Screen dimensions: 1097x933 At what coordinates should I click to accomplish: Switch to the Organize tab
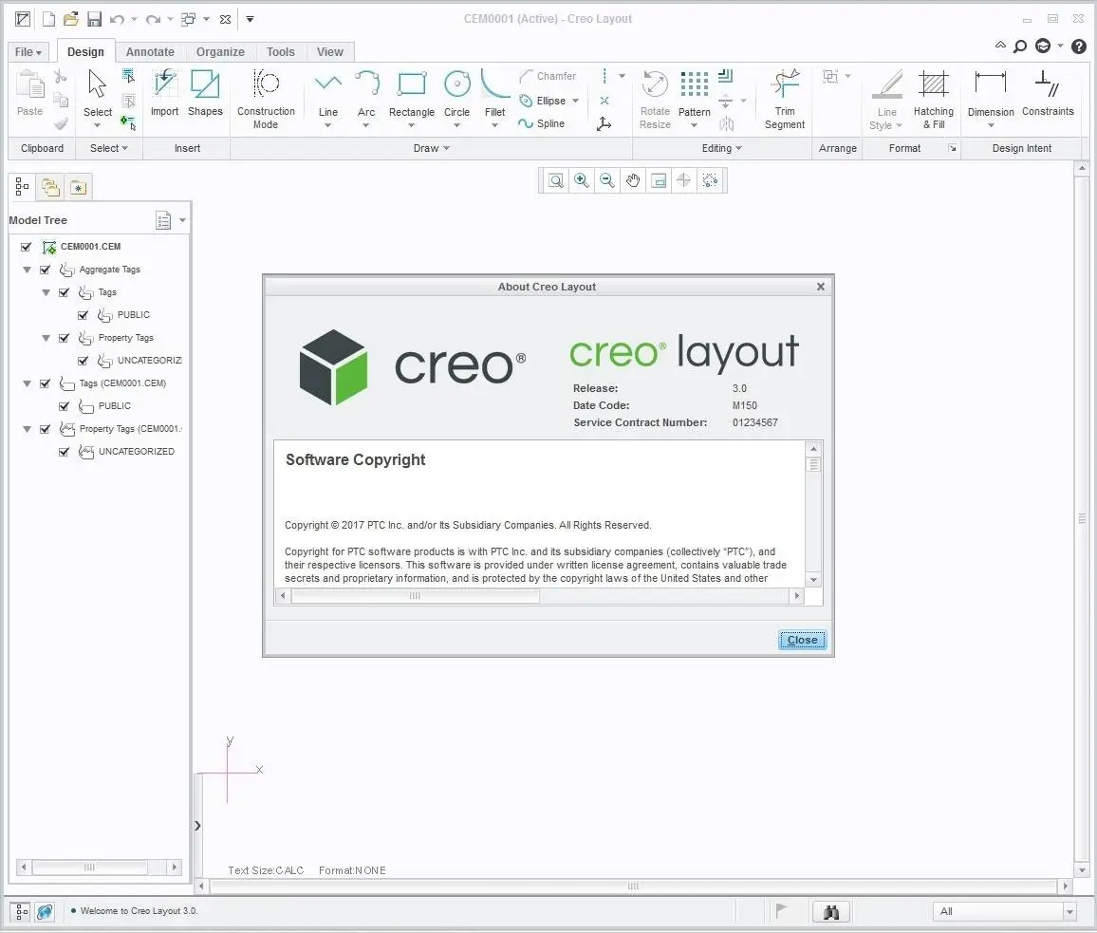coord(220,52)
